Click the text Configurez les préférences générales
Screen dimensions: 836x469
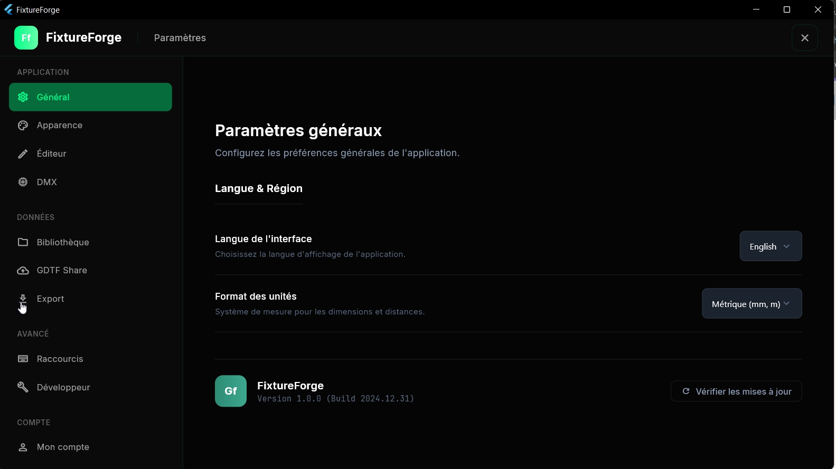pos(337,153)
